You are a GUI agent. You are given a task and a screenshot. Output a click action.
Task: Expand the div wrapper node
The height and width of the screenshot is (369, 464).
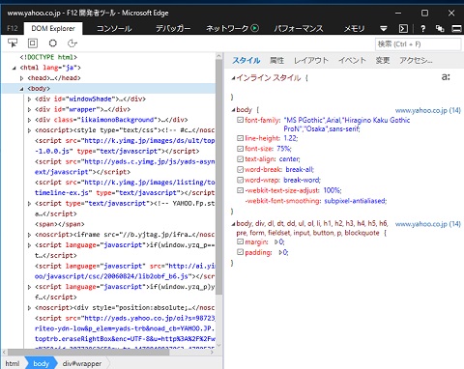[29, 110]
